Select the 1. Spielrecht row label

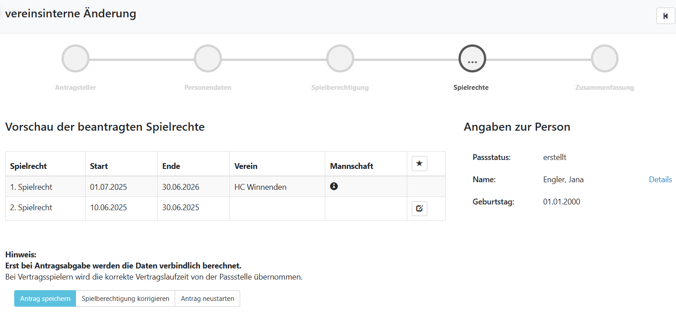pos(31,187)
